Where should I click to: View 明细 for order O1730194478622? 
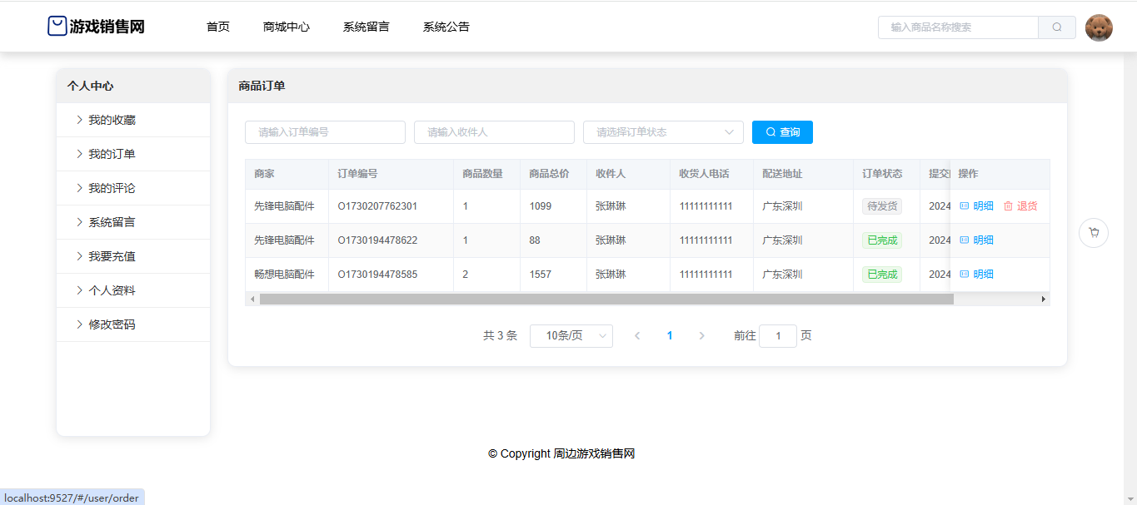976,240
